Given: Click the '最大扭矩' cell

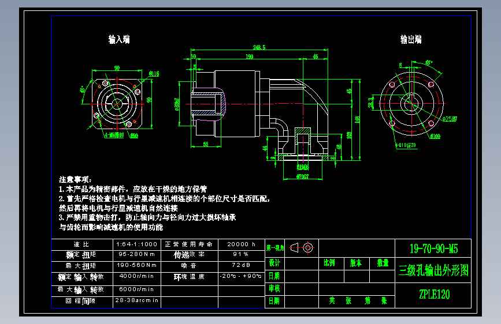Looking at the screenshot, I should click(81, 266).
